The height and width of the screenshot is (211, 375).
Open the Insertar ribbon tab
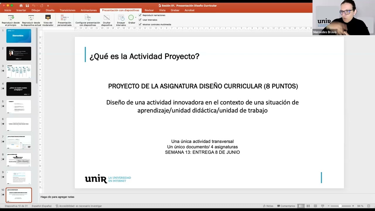click(21, 10)
